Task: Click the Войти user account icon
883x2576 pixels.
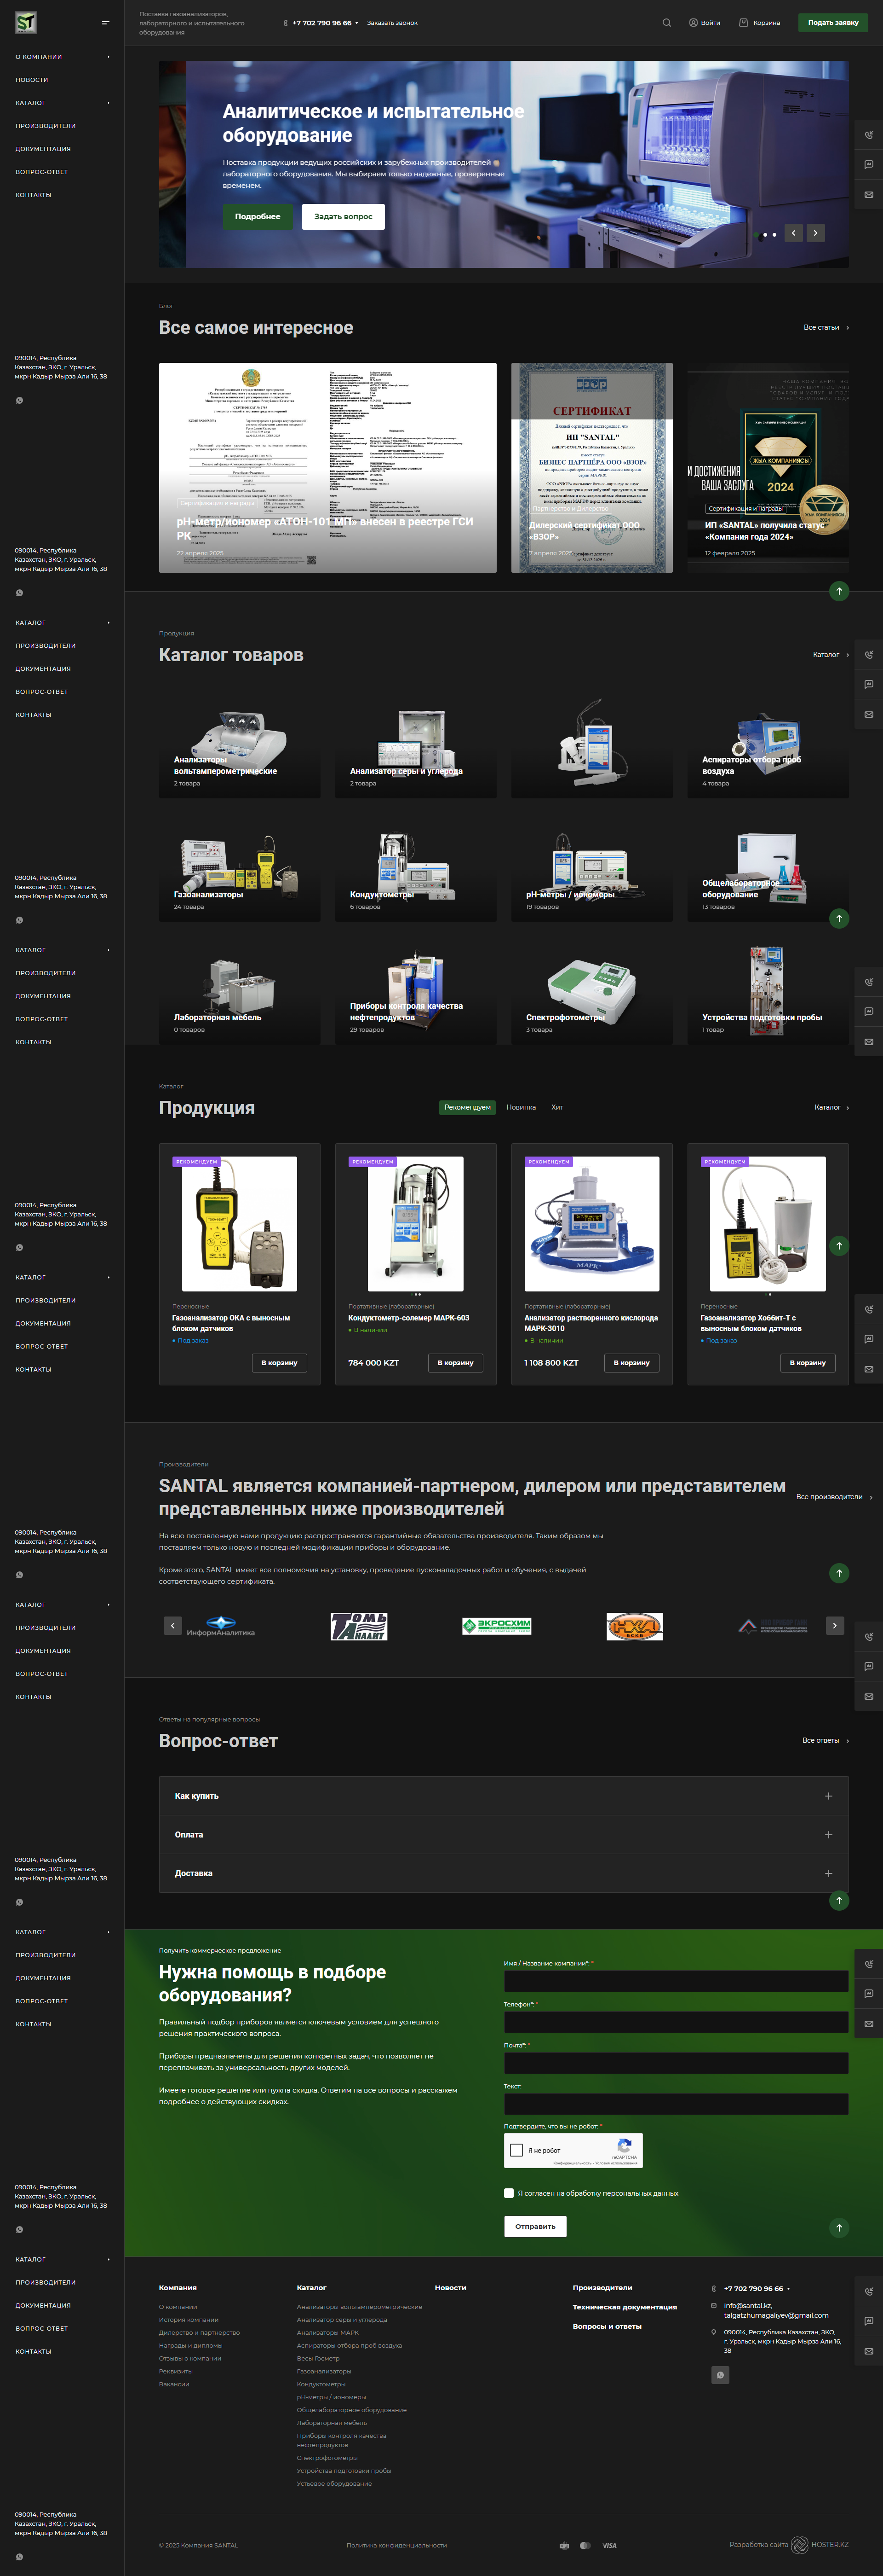Action: tap(704, 22)
